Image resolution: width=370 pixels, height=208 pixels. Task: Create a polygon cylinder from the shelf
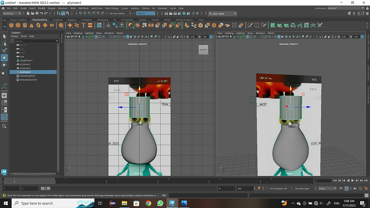click(25, 25)
